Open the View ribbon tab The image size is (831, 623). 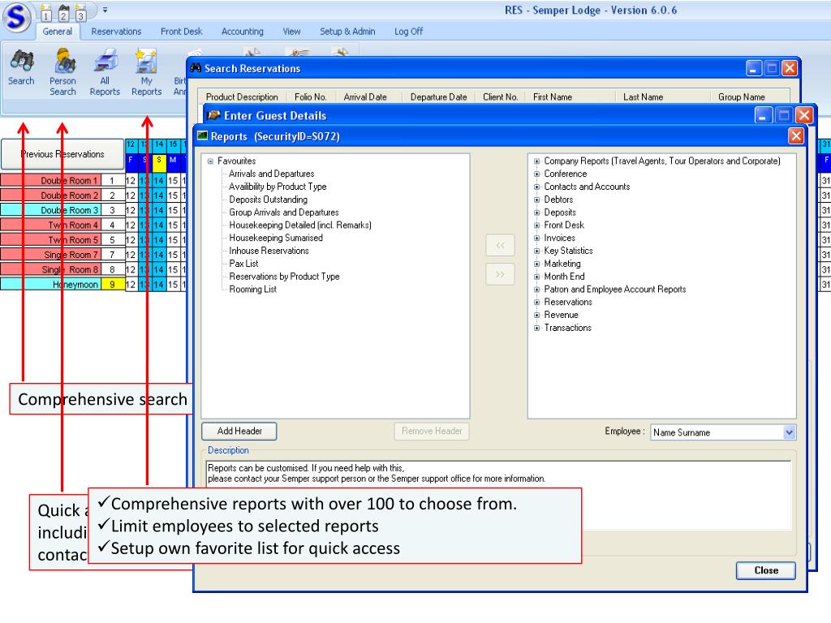coord(291,32)
